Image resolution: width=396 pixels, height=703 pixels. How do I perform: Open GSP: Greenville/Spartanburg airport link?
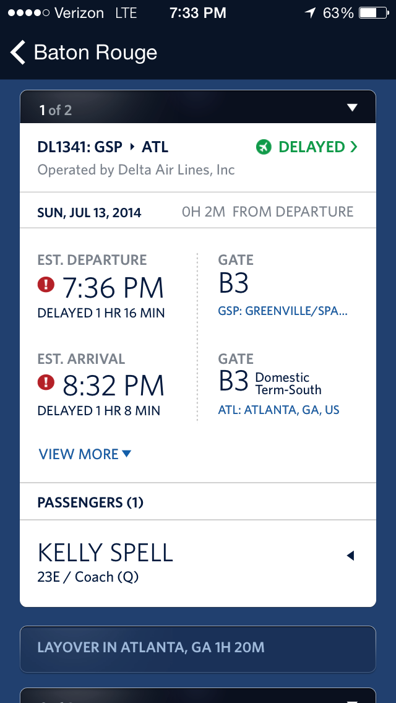pyautogui.click(x=283, y=311)
